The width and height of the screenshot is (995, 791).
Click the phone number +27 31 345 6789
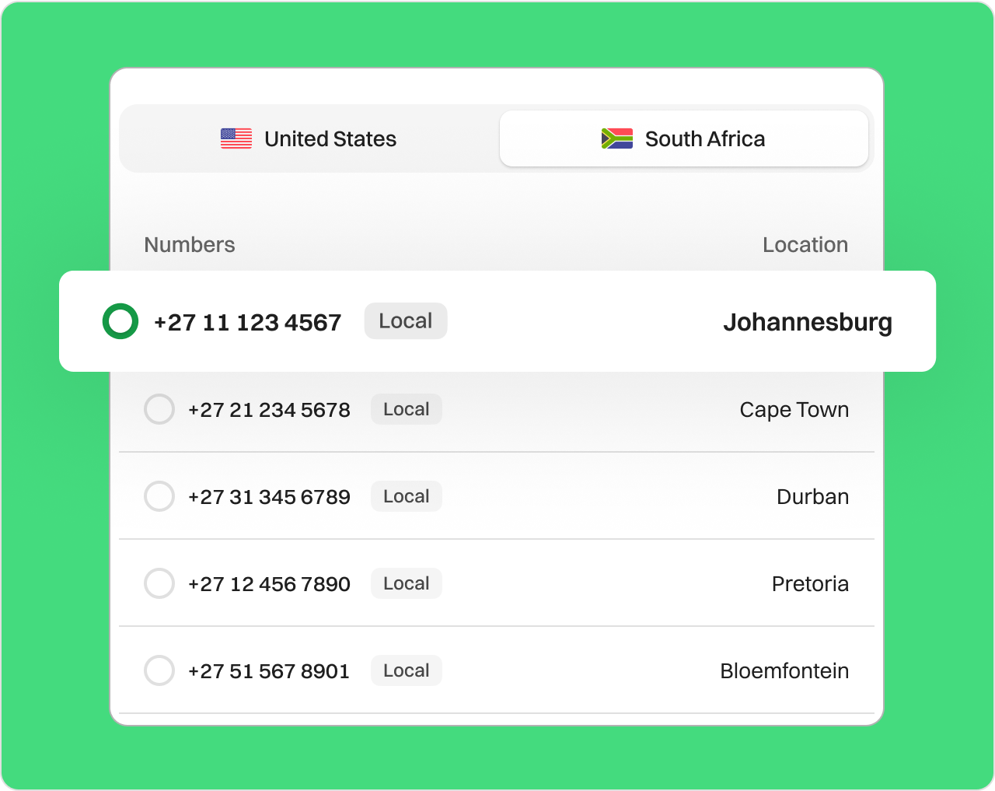point(269,497)
